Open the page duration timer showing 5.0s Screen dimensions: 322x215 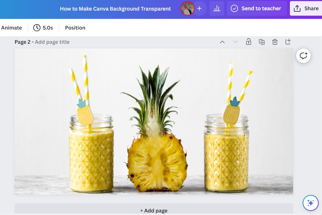click(43, 28)
